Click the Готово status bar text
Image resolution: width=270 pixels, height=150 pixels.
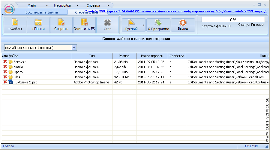point(8,146)
